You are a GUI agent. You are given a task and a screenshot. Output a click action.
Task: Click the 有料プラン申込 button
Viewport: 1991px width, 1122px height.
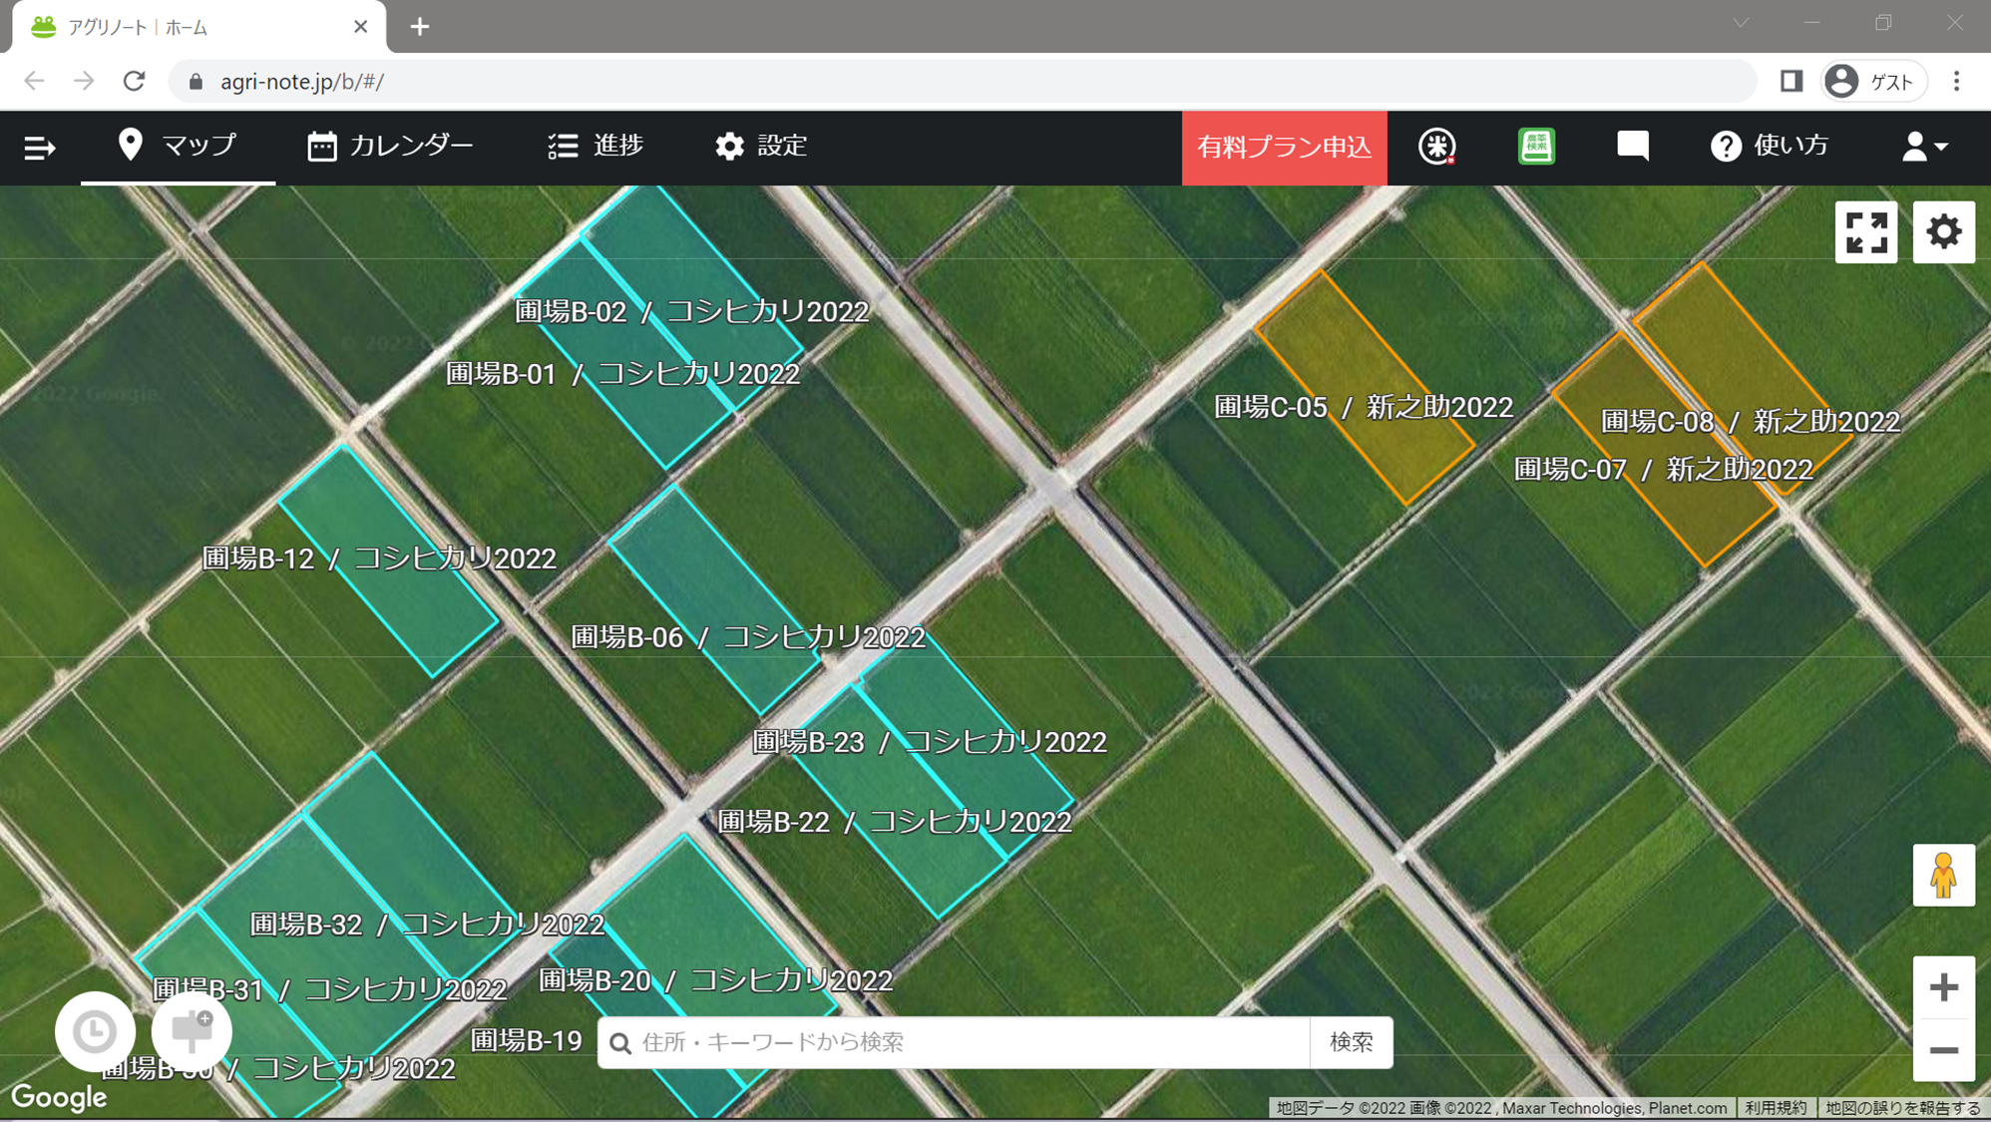tap(1284, 148)
